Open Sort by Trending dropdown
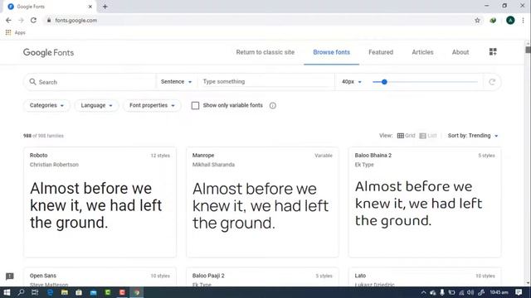Image resolution: width=531 pixels, height=298 pixels. (473, 136)
